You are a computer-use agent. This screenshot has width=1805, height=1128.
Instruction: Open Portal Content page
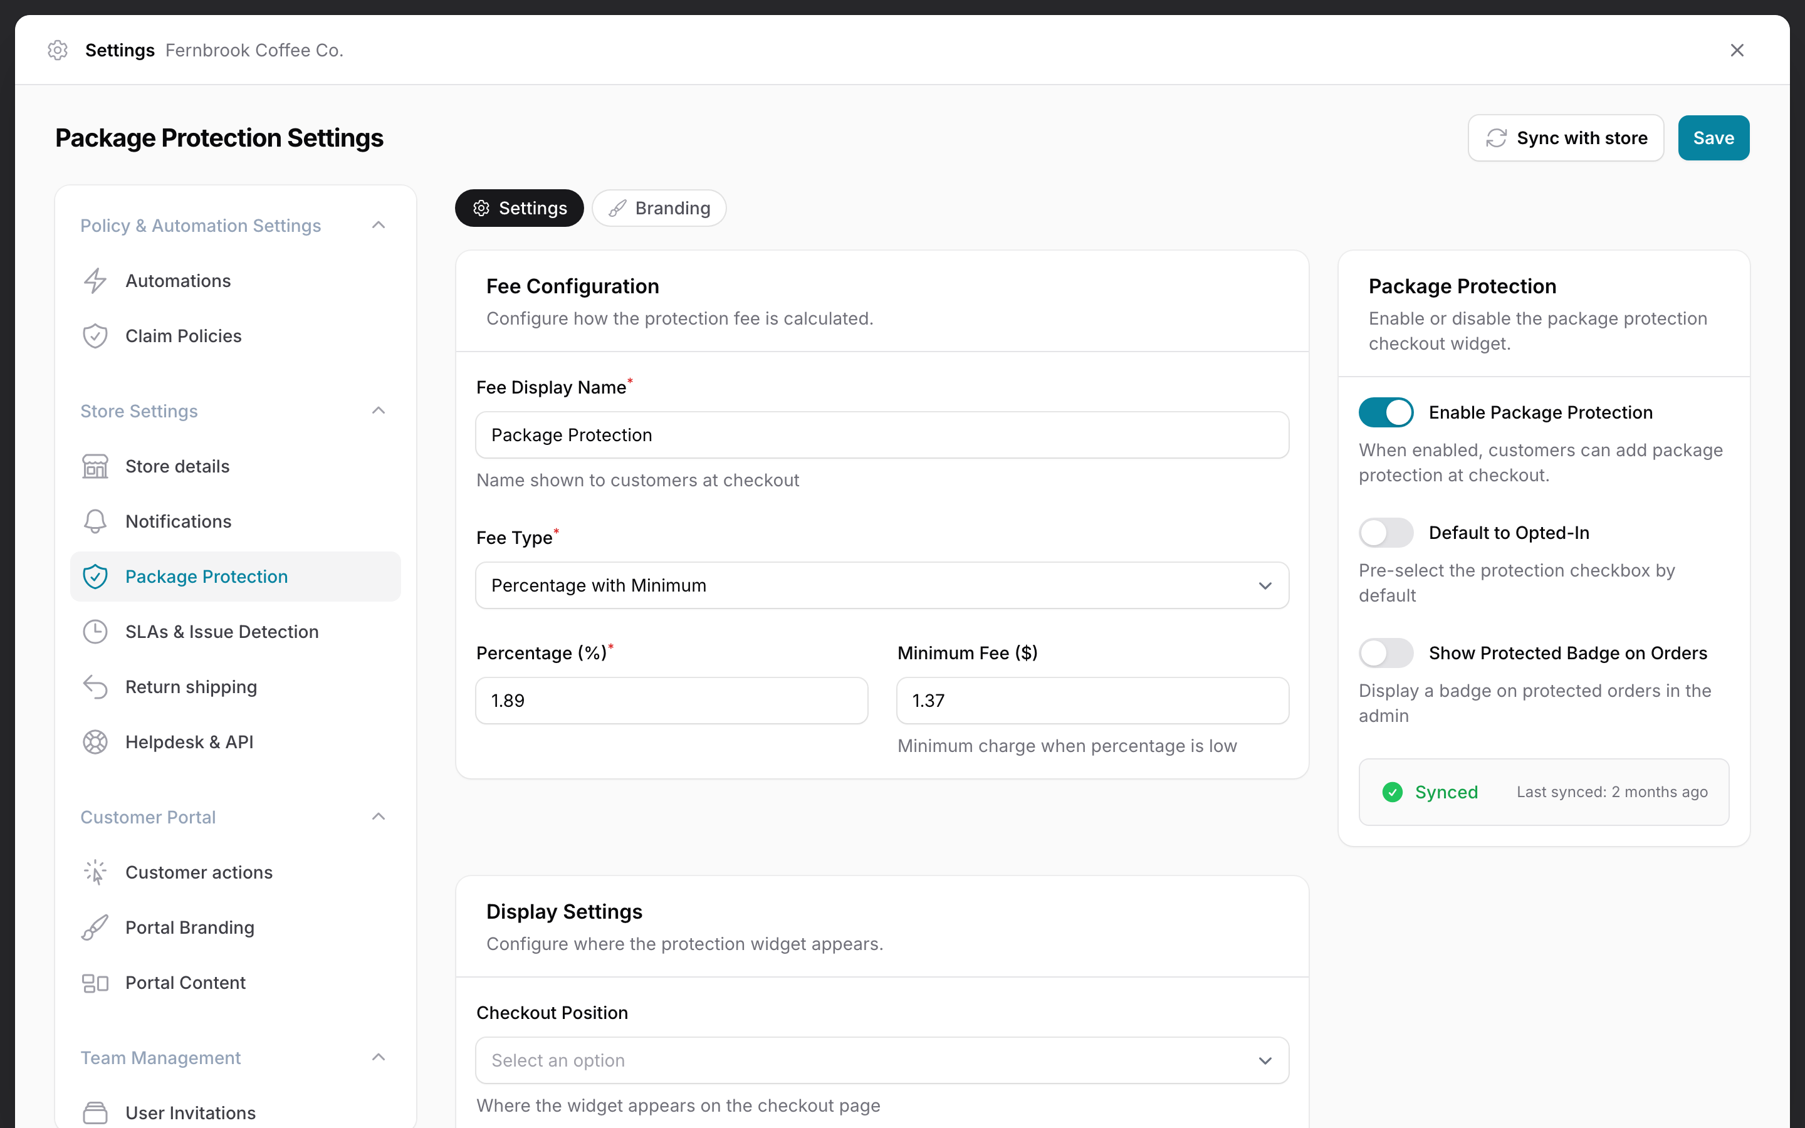pyautogui.click(x=236, y=983)
